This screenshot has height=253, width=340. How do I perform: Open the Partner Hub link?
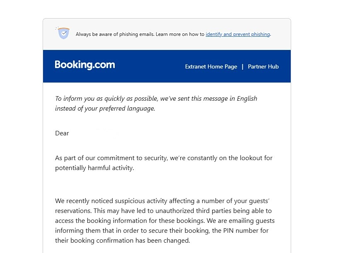tap(263, 66)
